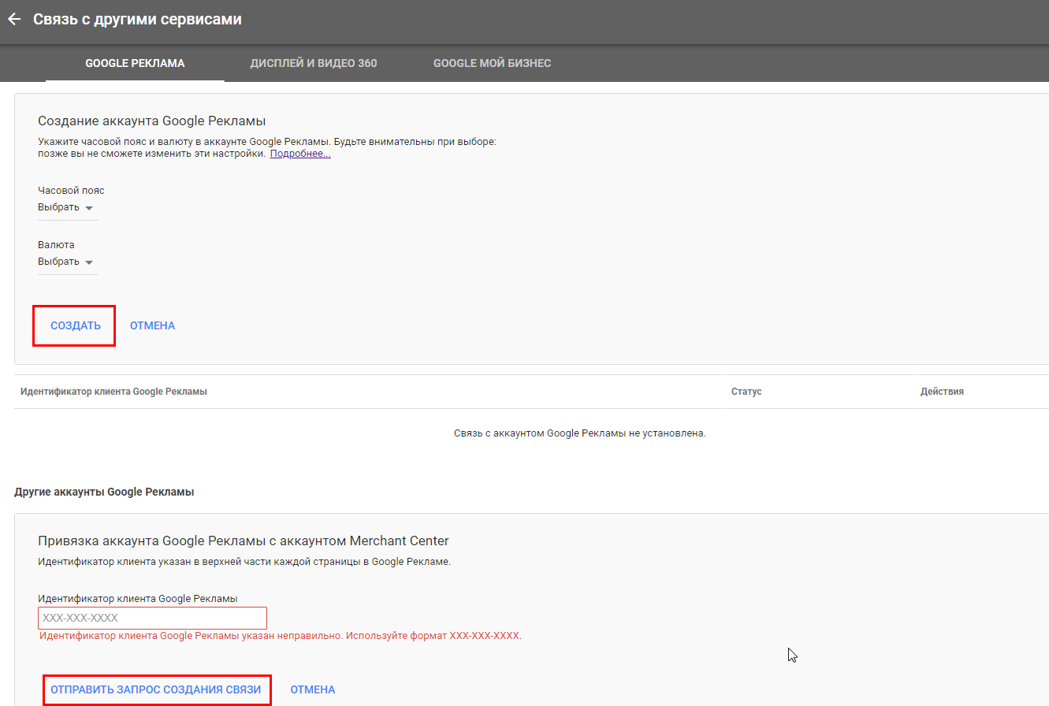Expand the Часовой пояс dropdown
1049x706 pixels.
[x=68, y=208]
